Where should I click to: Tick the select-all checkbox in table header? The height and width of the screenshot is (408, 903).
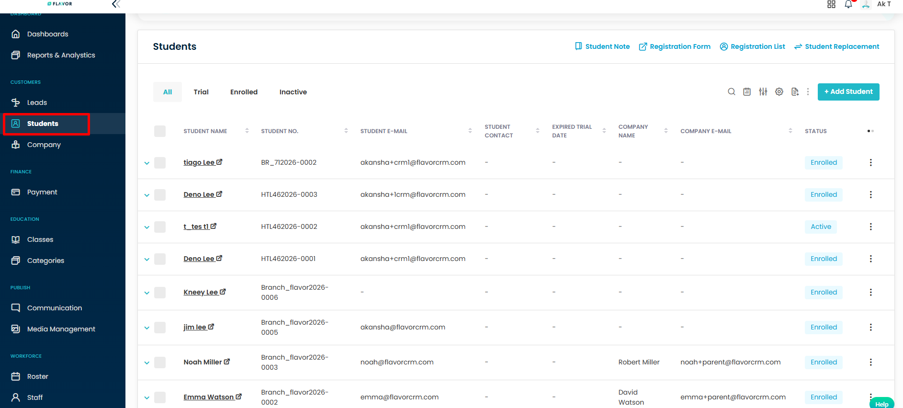160,131
